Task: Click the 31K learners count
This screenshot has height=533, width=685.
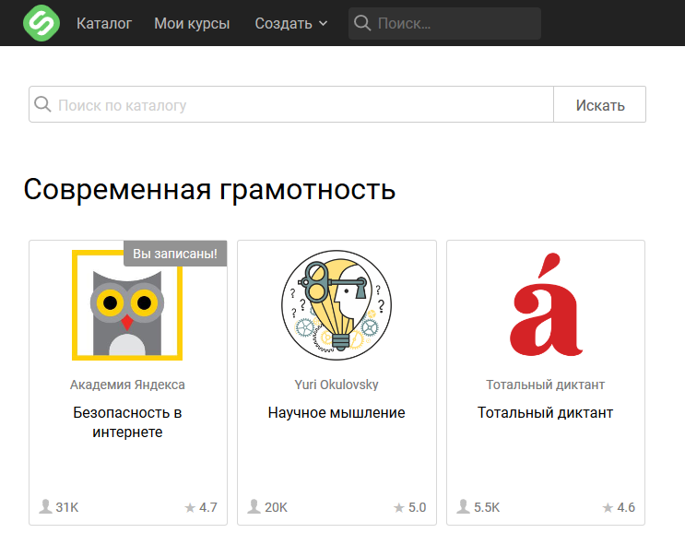Action: 66,507
